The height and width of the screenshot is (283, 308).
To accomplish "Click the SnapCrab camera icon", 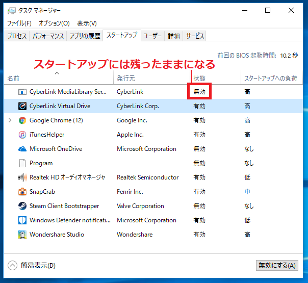I will coord(22,192).
